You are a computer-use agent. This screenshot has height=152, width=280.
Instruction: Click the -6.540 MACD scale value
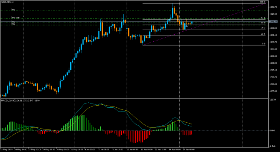click(272, 146)
